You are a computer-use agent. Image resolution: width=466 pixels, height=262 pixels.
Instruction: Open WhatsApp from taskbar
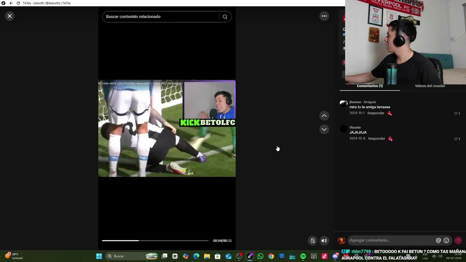(260, 256)
